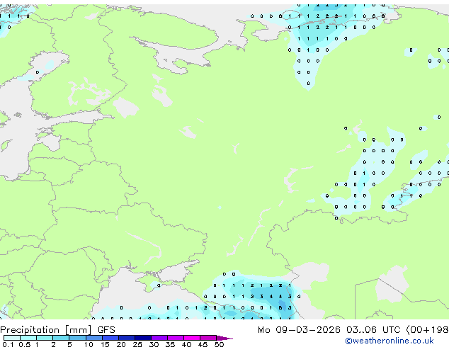Click the legend label '40'
The height and width of the screenshot is (347, 449).
186,344
